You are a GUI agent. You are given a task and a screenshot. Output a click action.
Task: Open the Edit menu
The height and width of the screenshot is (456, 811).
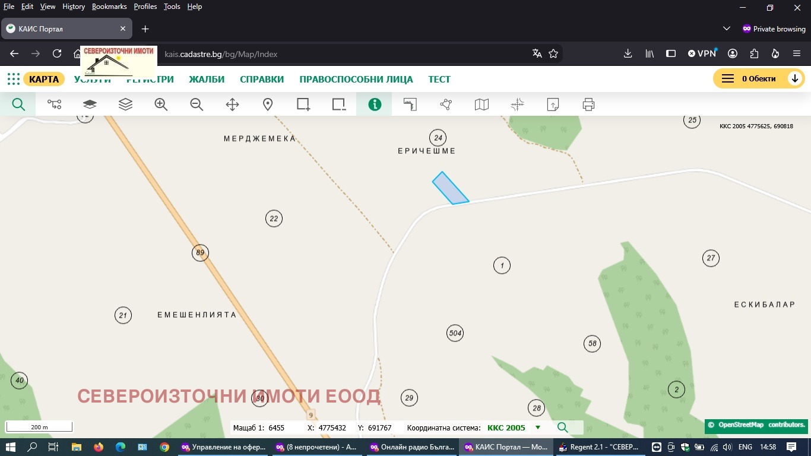click(x=27, y=7)
